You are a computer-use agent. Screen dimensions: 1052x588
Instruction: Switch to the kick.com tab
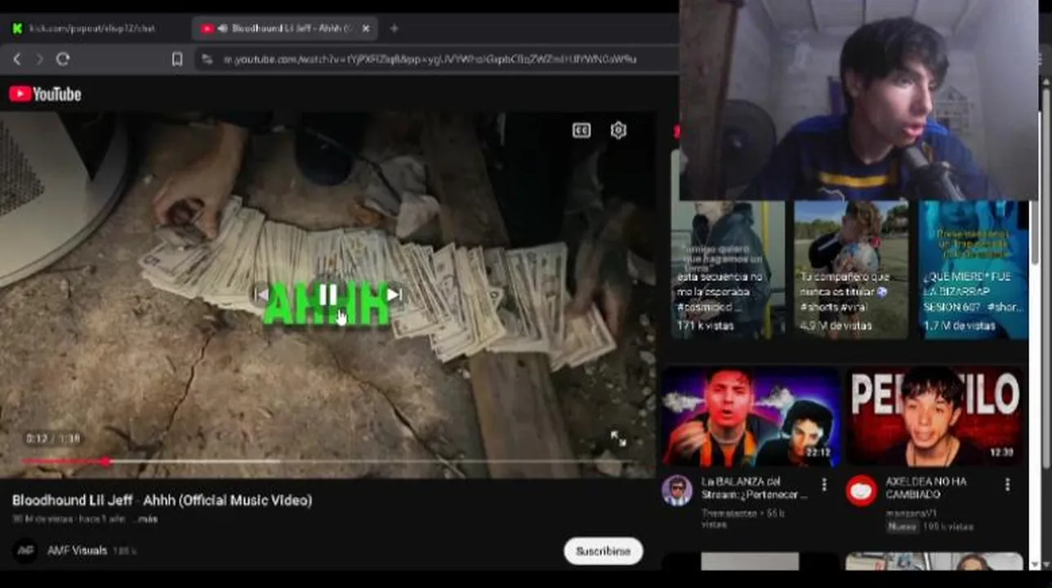(91, 29)
